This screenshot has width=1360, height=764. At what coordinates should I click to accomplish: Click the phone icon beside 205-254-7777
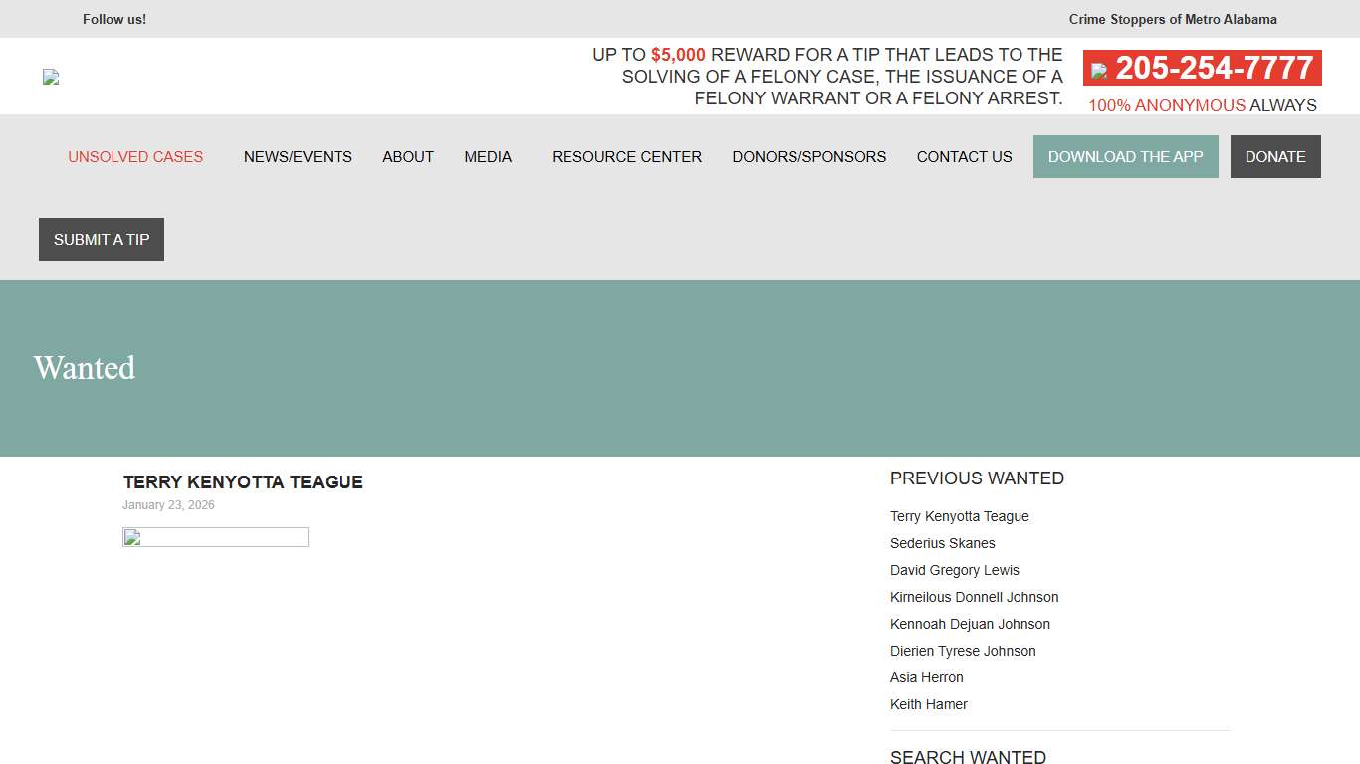coord(1099,71)
